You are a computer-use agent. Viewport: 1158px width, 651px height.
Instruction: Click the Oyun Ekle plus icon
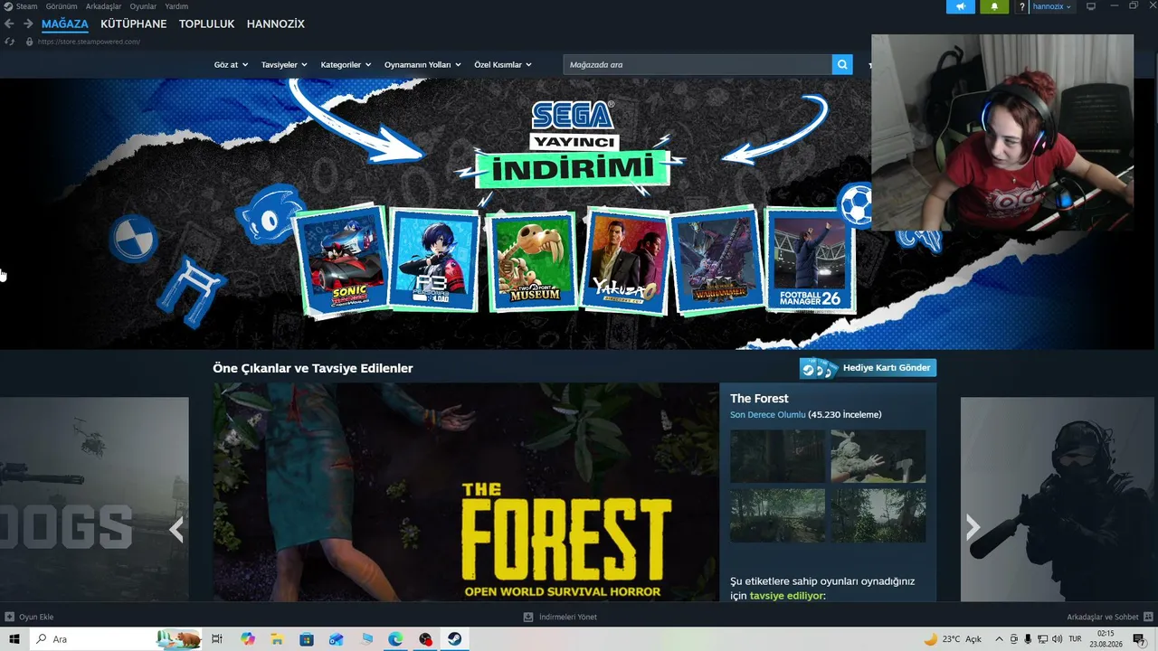[9, 617]
